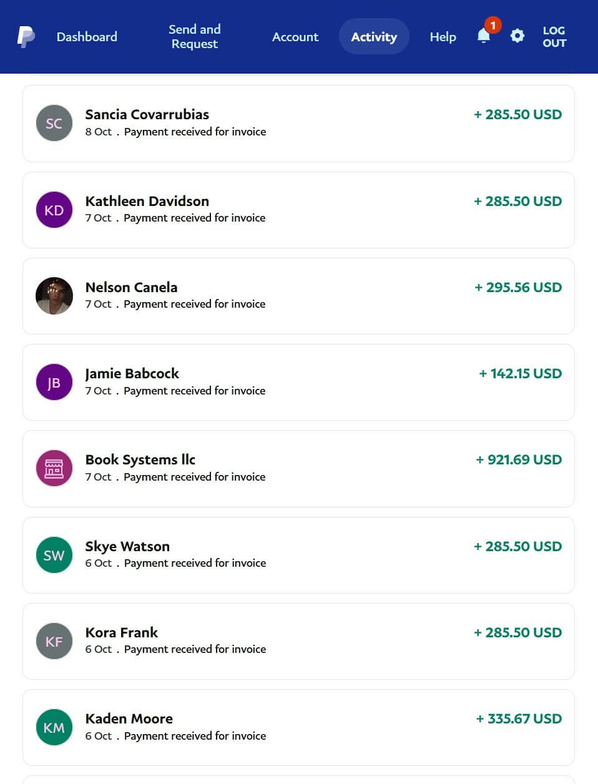Viewport: 598px width, 784px height.
Task: Click Kathleen Davidson KD avatar
Action: (54, 210)
